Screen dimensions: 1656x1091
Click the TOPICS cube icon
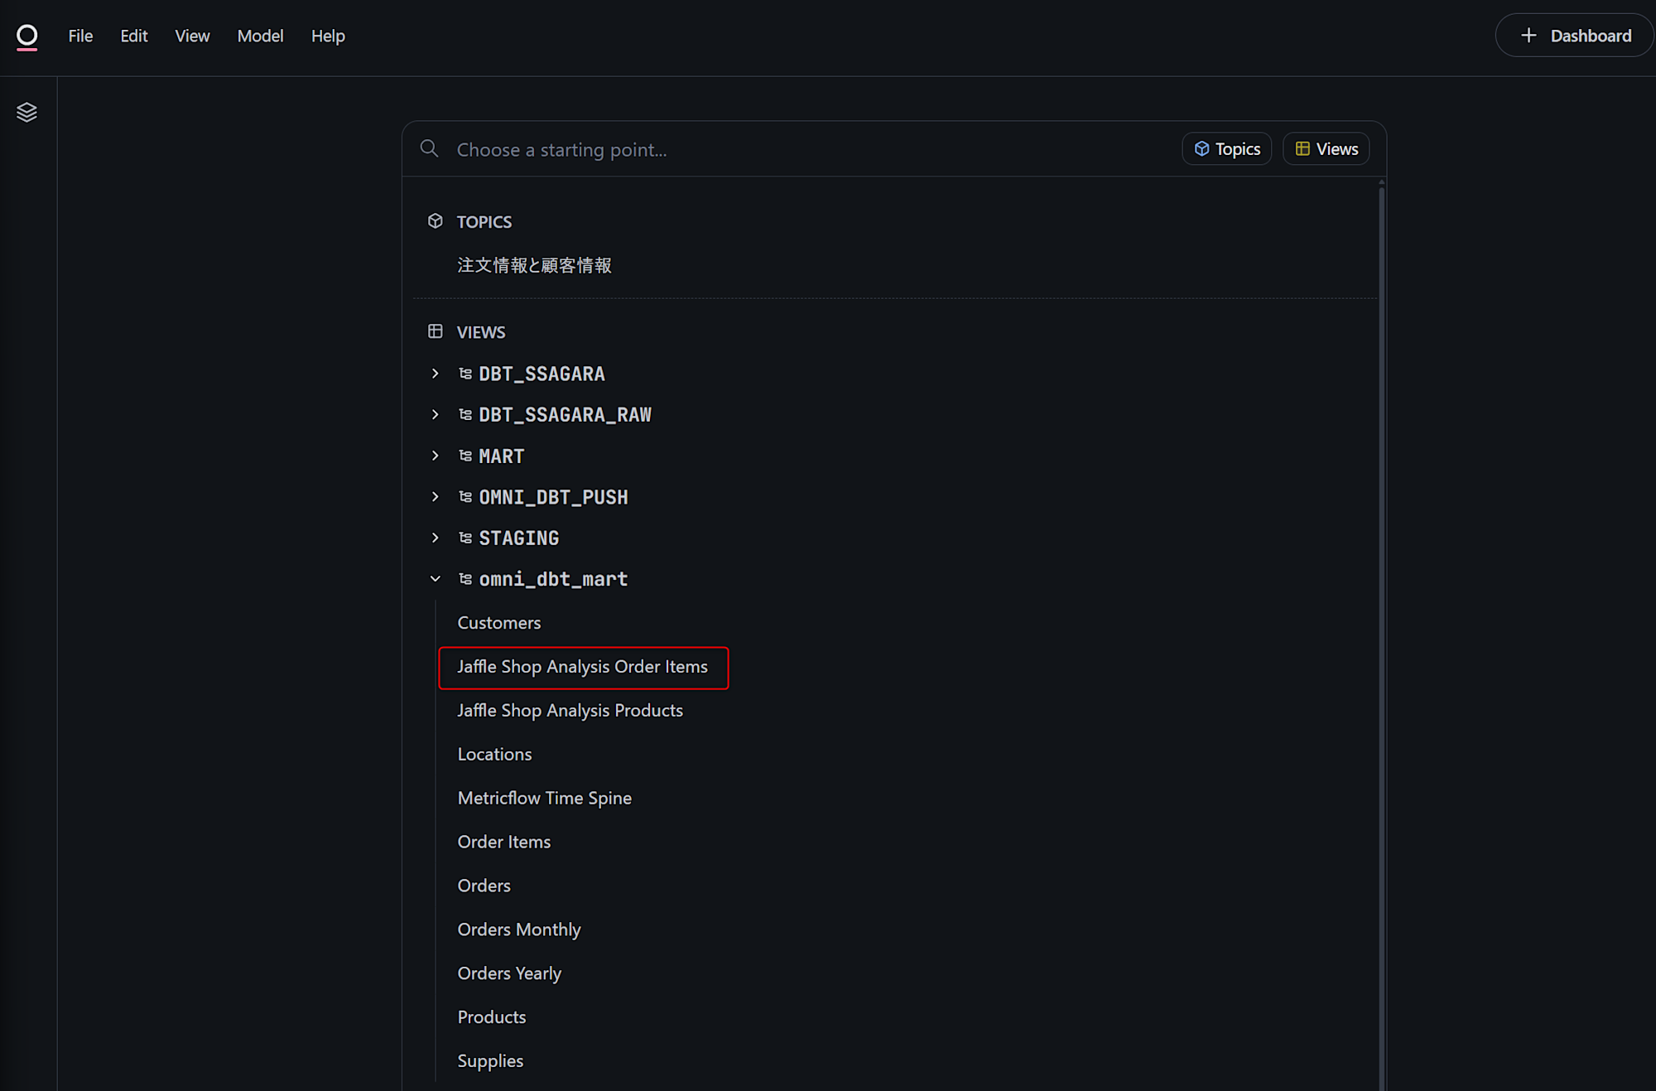coord(436,221)
